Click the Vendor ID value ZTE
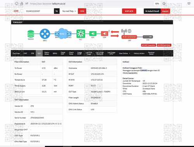The height and width of the screenshot is (147, 194). tap(32, 106)
